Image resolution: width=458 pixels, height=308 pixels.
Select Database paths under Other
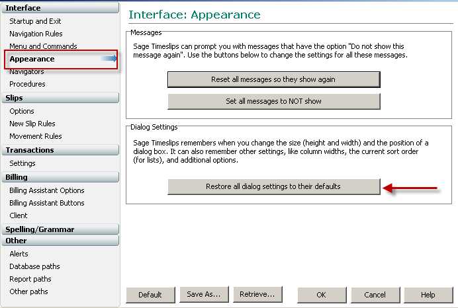(x=34, y=266)
